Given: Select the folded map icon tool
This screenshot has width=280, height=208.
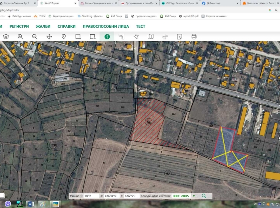Looking at the screenshot, I should tap(150, 37).
